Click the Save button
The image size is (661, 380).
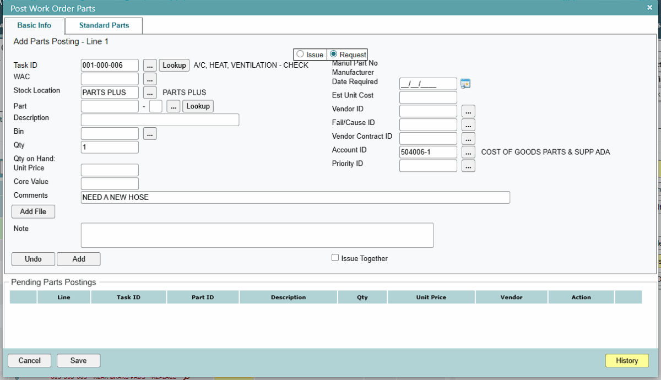click(79, 361)
